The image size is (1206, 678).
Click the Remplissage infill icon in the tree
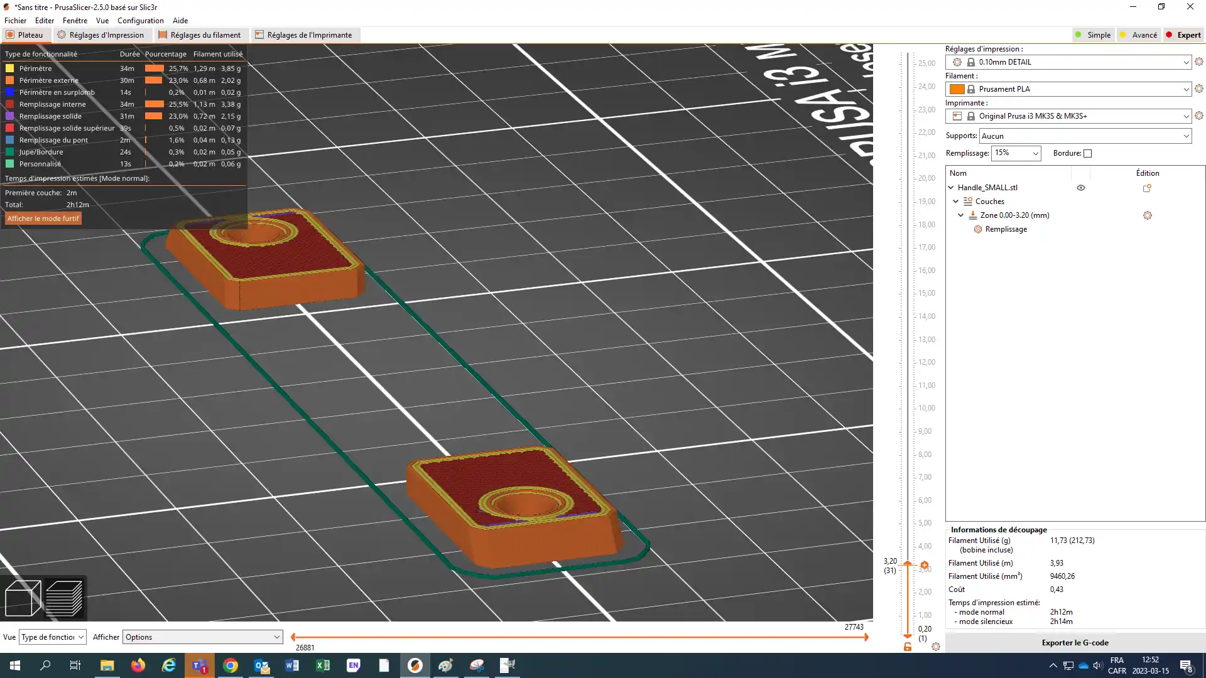(978, 229)
